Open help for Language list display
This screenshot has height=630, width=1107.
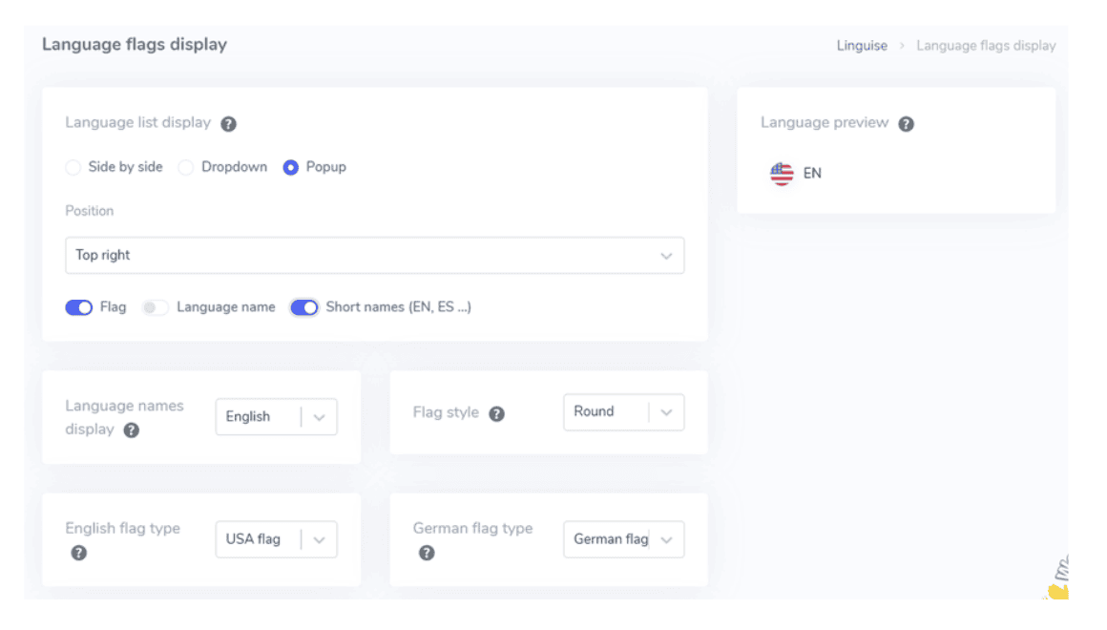pyautogui.click(x=228, y=124)
